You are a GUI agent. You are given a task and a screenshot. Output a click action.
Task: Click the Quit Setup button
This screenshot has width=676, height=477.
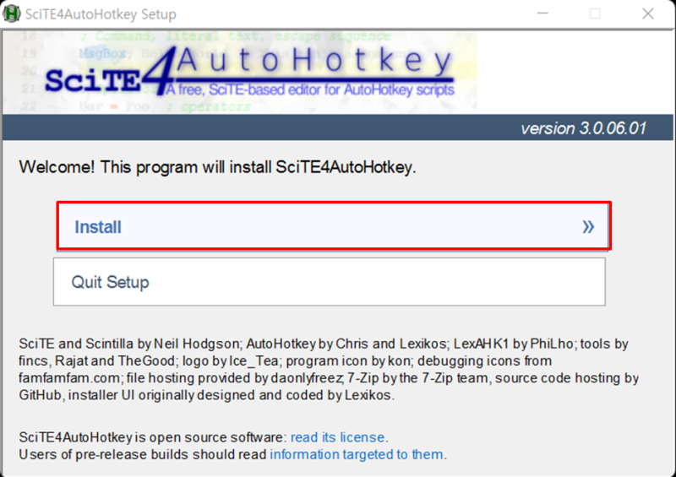click(x=329, y=282)
